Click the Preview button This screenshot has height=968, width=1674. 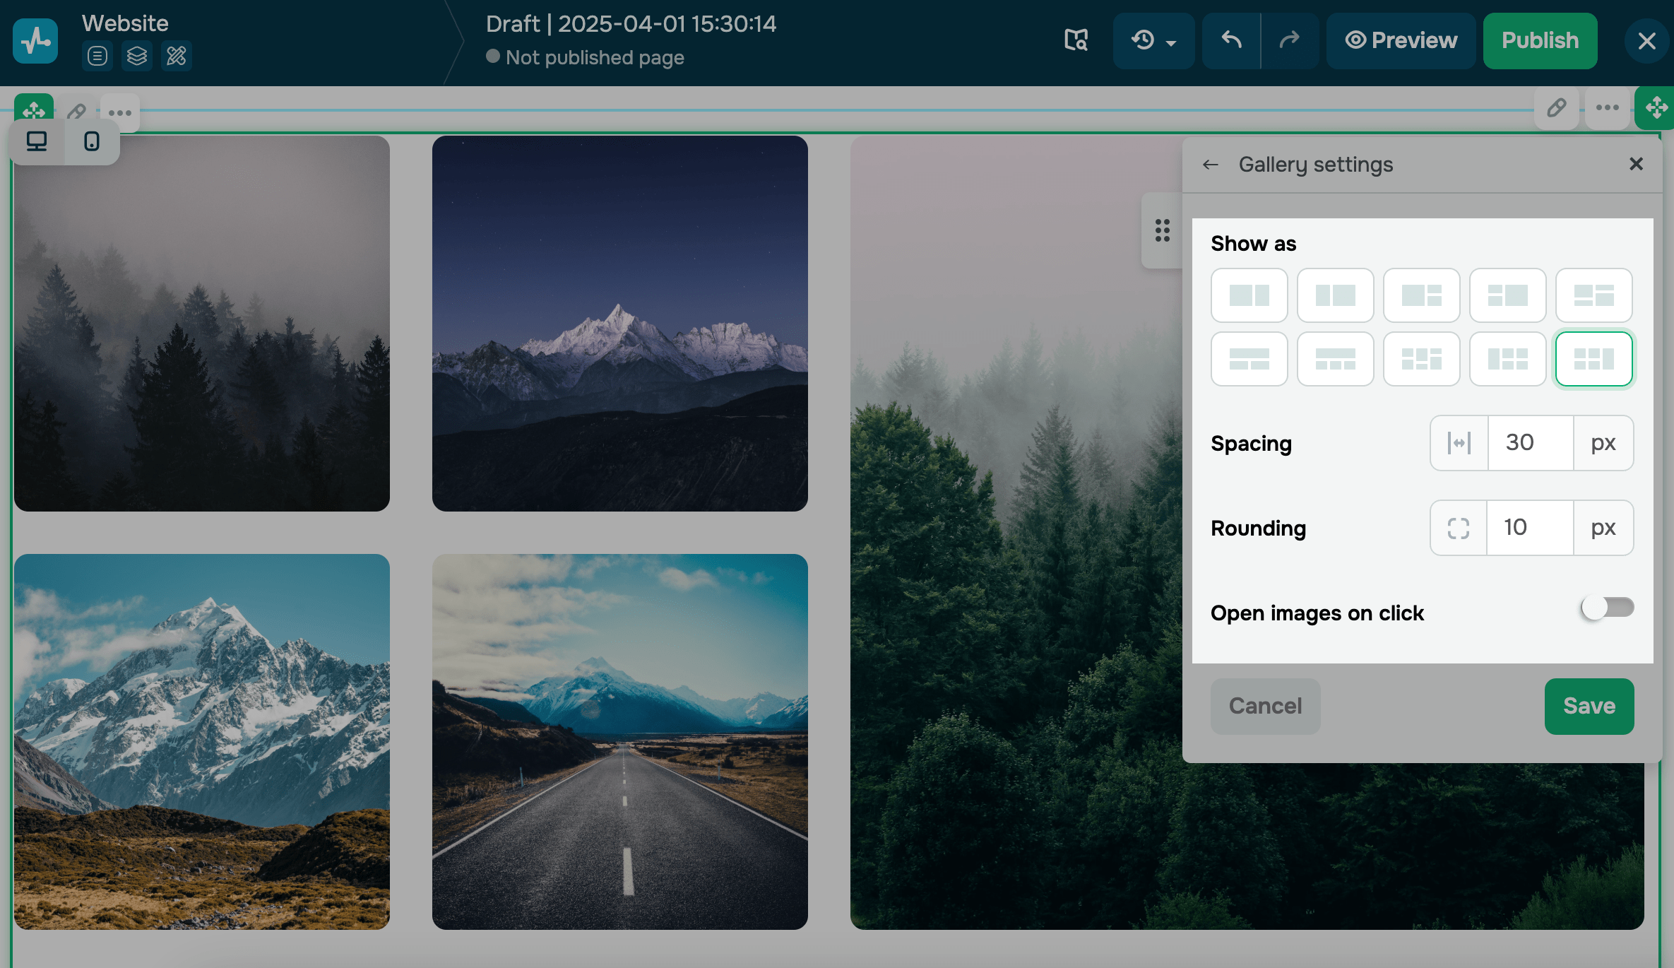coord(1401,40)
